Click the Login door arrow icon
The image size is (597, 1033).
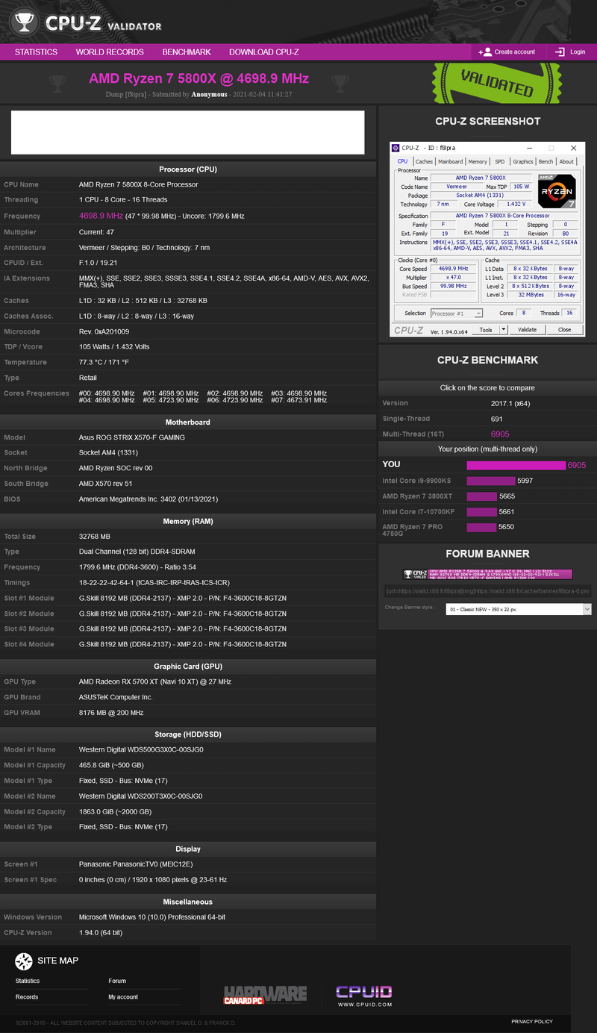point(560,52)
